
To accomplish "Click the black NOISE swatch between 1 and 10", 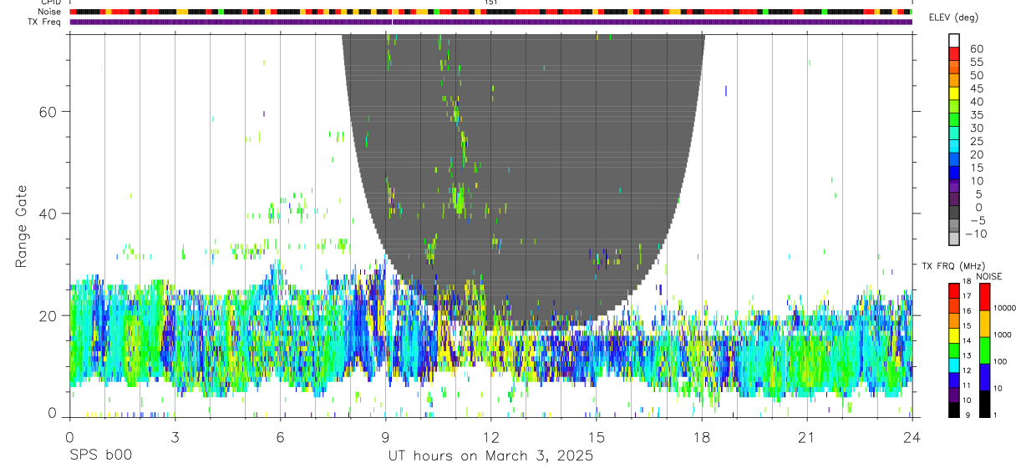I will 985,402.
